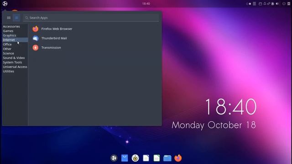Switch menu to category list view

(x=16, y=18)
